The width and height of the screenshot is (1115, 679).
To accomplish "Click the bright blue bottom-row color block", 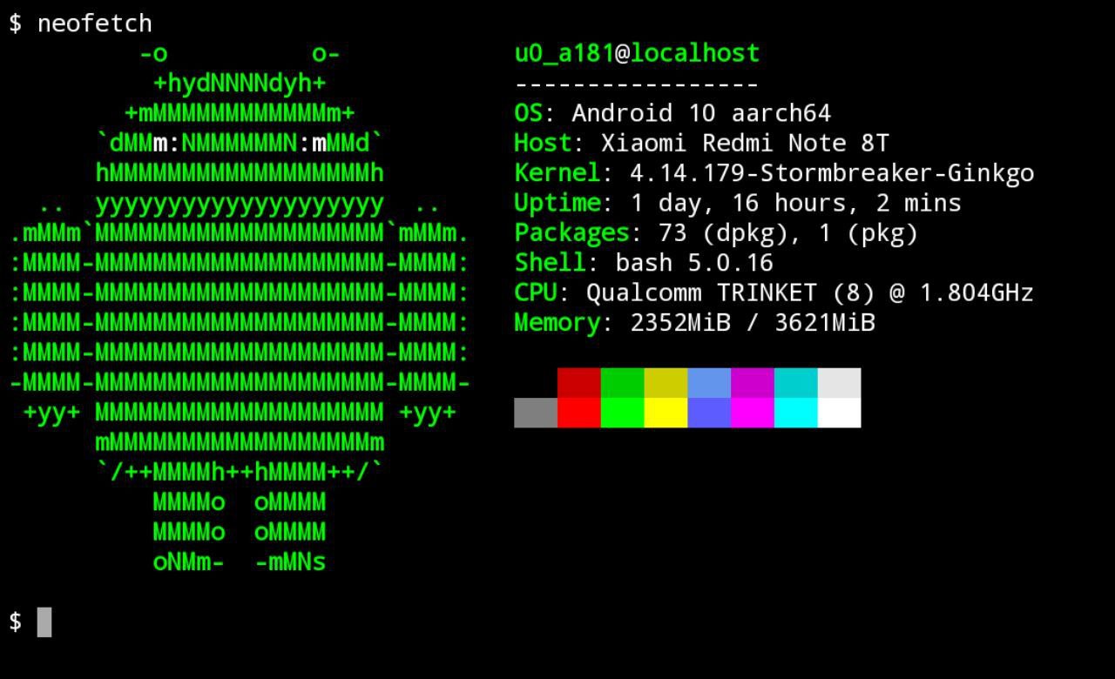I will 709,413.
